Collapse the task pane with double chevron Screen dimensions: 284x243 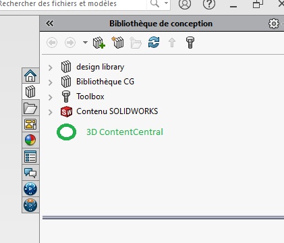click(49, 24)
